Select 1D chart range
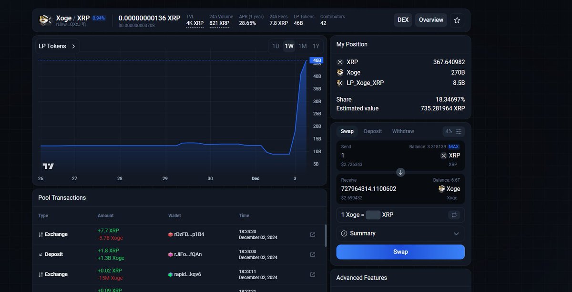 pyautogui.click(x=276, y=46)
